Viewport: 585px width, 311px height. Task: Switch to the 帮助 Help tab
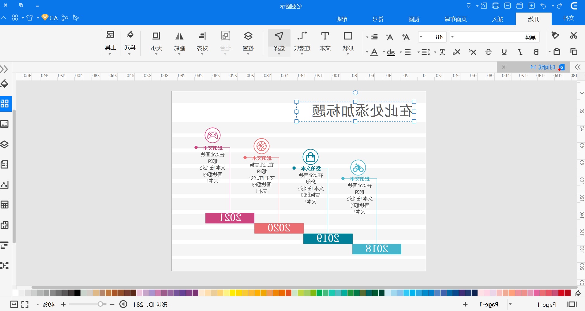click(342, 19)
